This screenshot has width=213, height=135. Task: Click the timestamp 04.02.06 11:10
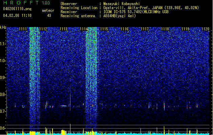point(17,16)
